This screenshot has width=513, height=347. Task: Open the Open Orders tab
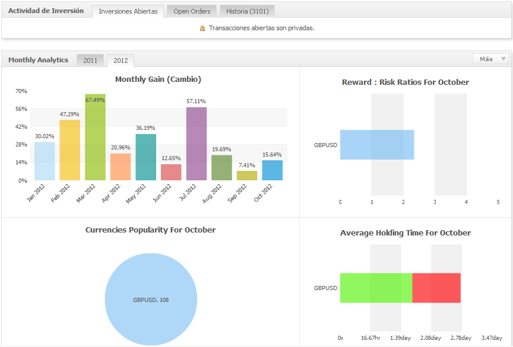pyautogui.click(x=192, y=11)
